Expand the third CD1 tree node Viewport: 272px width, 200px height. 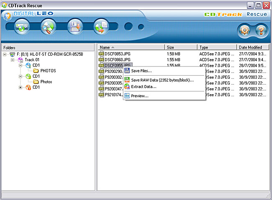point(21,87)
